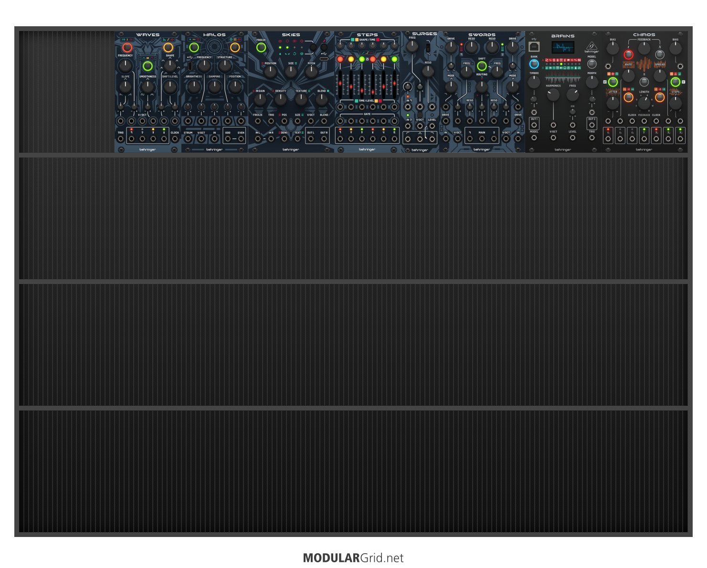Select the Halos V/OCT jack
This screenshot has width=707, height=568.
(x=201, y=139)
